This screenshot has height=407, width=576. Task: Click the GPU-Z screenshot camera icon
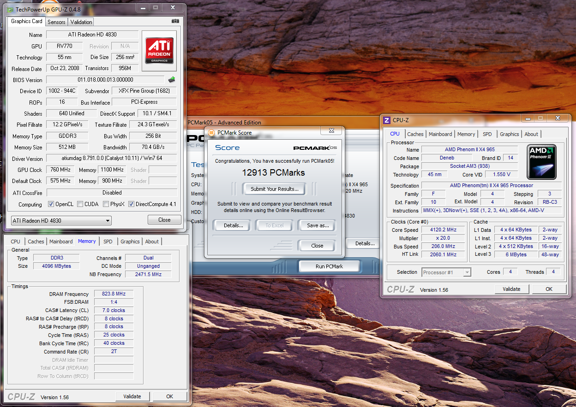(175, 21)
